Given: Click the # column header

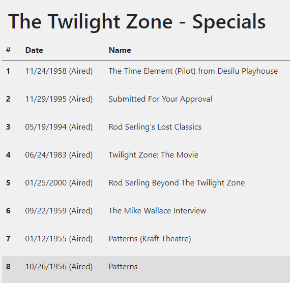Looking at the screenshot, I should click(x=8, y=50).
